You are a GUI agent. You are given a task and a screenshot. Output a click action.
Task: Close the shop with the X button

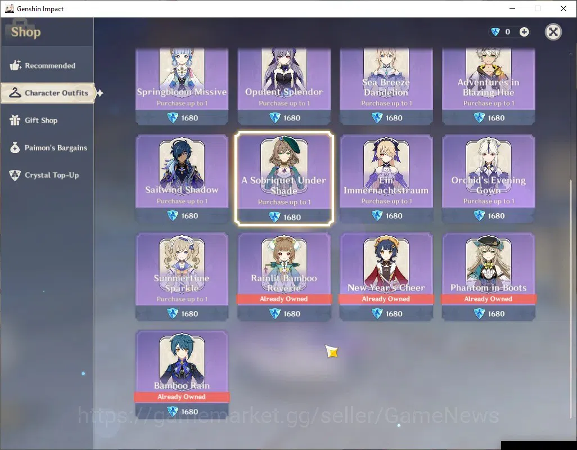[x=553, y=32]
